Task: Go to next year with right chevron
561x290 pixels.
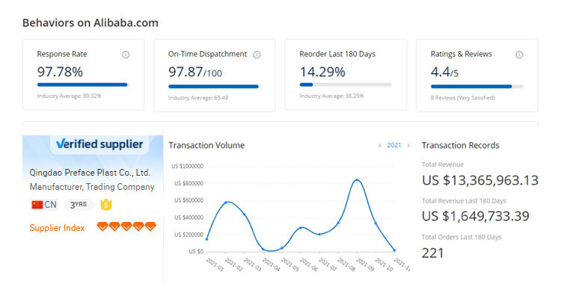Action: 408,146
